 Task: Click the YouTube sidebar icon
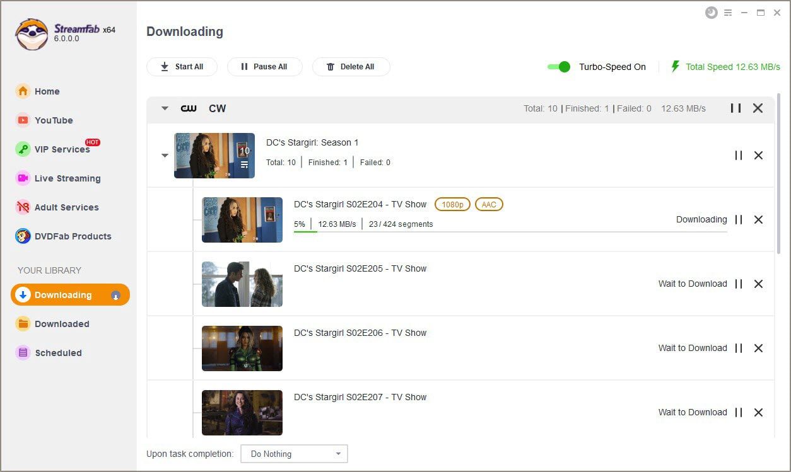(23, 120)
